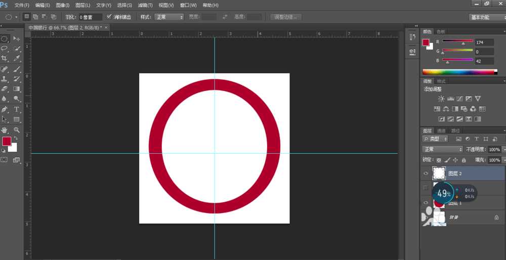Toggle the anti-alias (消除锯齿) checkbox

coord(109,17)
